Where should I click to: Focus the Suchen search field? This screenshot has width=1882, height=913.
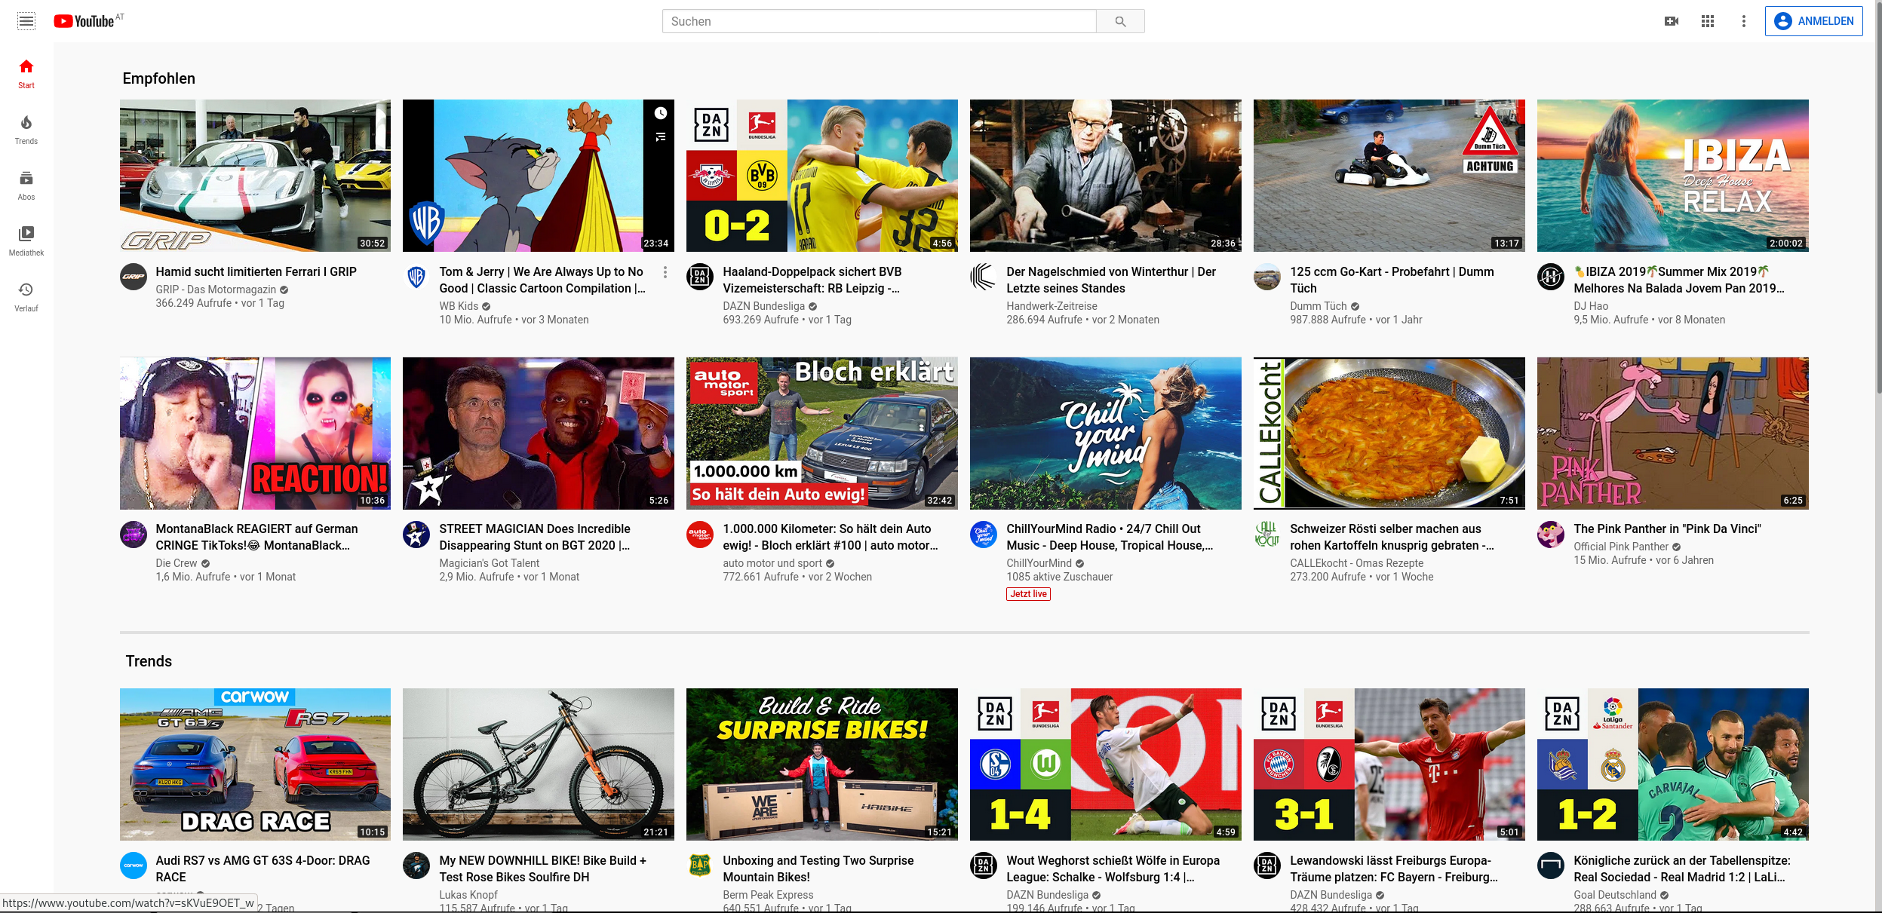coord(879,21)
